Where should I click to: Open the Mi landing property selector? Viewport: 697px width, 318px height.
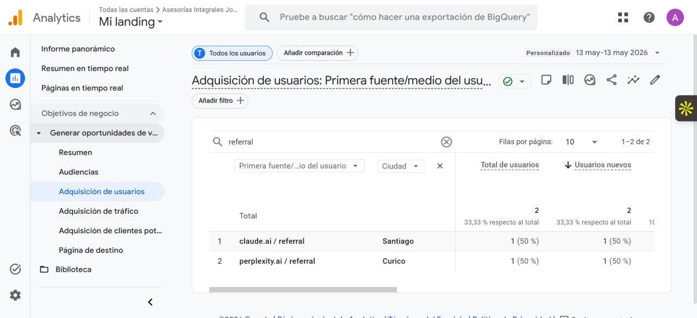tap(131, 22)
